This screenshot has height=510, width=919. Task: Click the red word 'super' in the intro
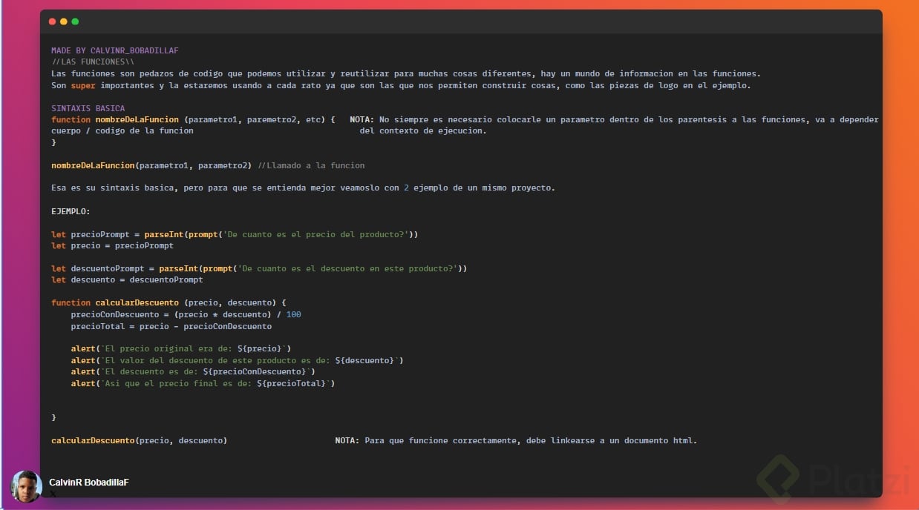83,85
